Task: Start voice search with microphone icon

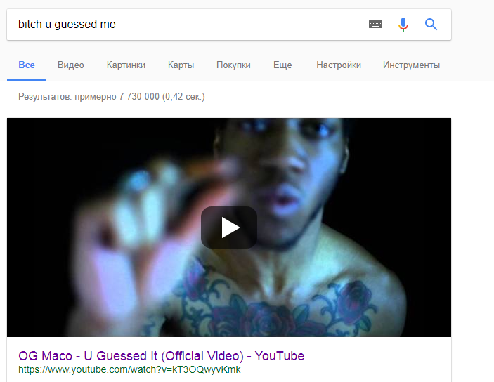Action: (403, 25)
